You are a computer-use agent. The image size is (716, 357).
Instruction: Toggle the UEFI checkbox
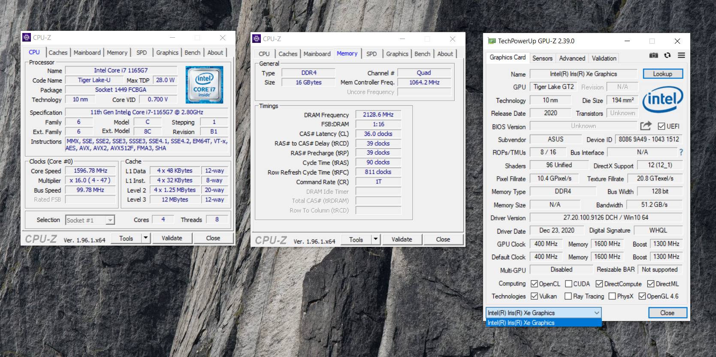pyautogui.click(x=662, y=126)
